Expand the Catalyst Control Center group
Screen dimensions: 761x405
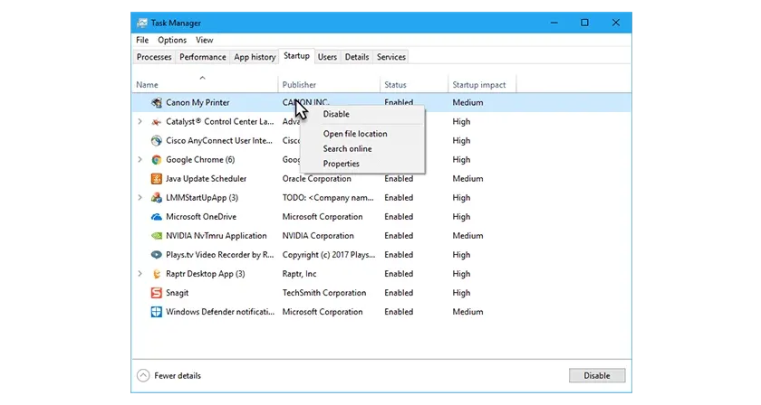point(140,122)
